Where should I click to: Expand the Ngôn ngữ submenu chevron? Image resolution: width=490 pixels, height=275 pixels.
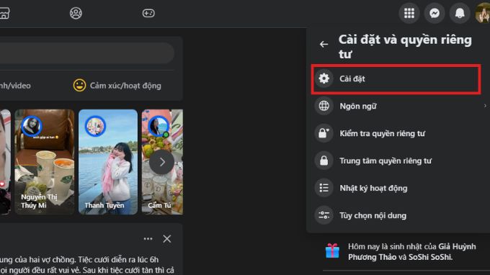485,106
